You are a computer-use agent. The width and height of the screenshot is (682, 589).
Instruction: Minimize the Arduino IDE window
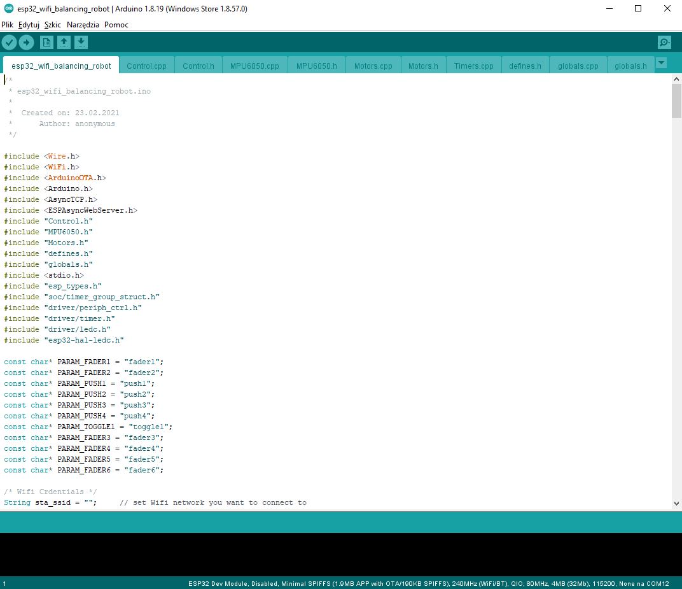click(609, 8)
